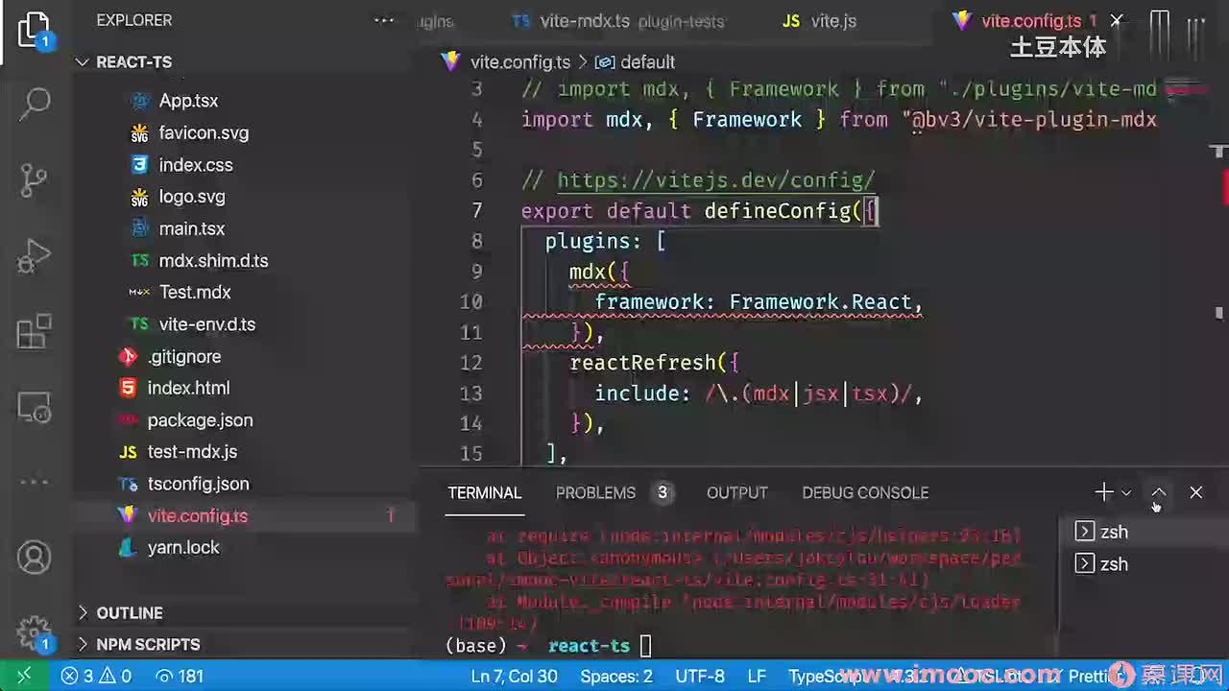Open tsconfig.json in the explorer
1229x691 pixels.
pyautogui.click(x=198, y=484)
